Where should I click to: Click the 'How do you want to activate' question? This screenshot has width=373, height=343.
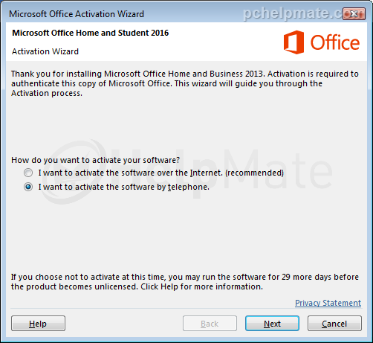click(x=96, y=160)
